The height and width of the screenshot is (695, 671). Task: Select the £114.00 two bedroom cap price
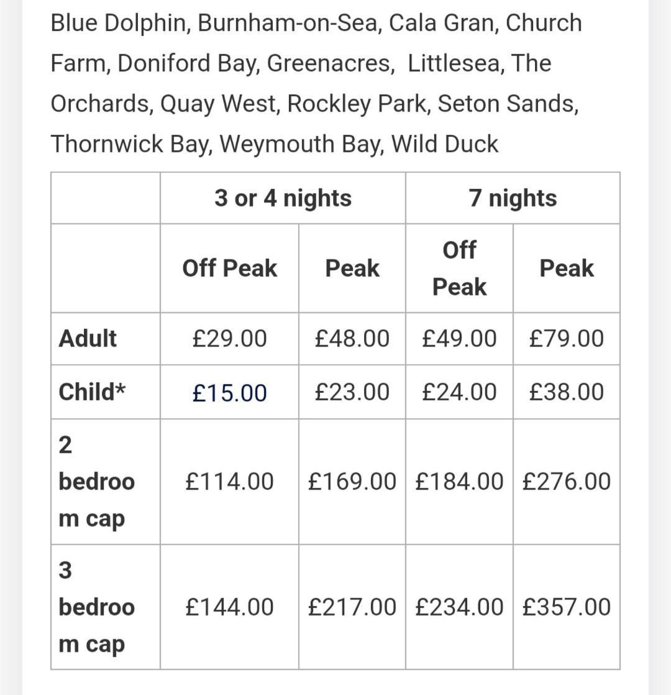[229, 481]
